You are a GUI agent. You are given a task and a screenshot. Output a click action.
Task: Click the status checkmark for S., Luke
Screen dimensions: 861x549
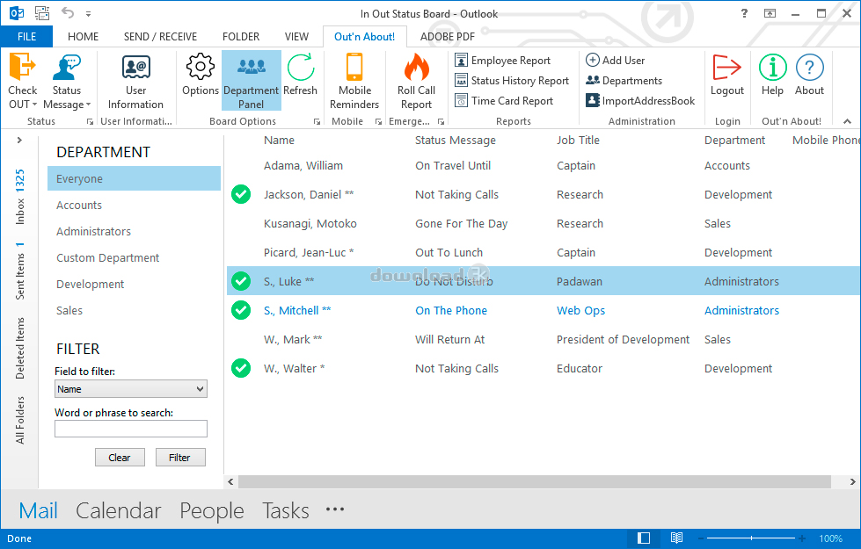pos(241,281)
